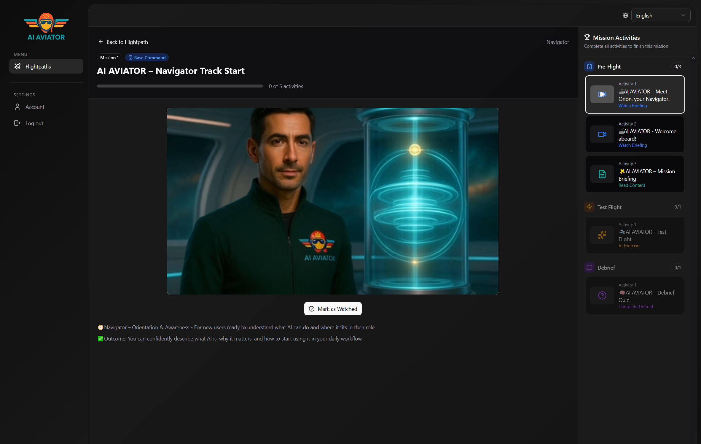Image resolution: width=701 pixels, height=444 pixels.
Task: Click the back arrow to Flightpath
Action: [x=101, y=42]
